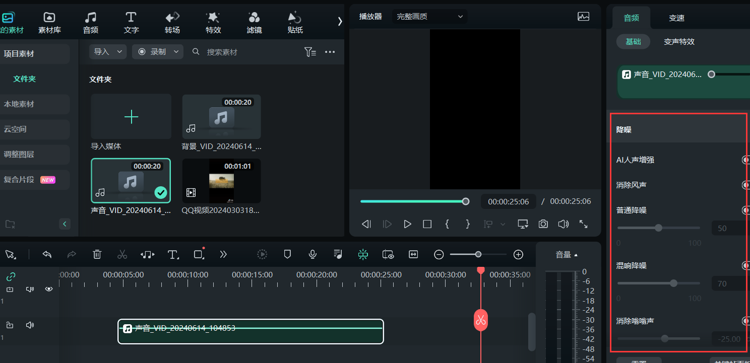Take a snapshot with the camera icon

[543, 224]
